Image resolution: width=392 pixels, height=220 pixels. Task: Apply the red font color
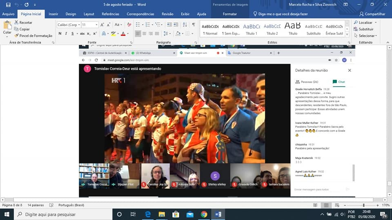pyautogui.click(x=123, y=33)
